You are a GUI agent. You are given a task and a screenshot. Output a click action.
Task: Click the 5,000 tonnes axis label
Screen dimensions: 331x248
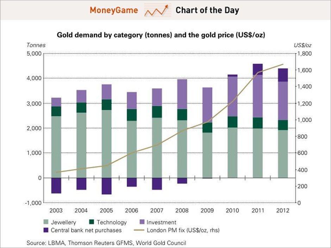pos(35,53)
